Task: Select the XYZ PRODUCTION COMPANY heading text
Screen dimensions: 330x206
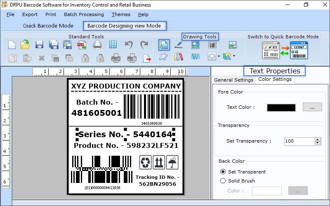Action: [126, 86]
